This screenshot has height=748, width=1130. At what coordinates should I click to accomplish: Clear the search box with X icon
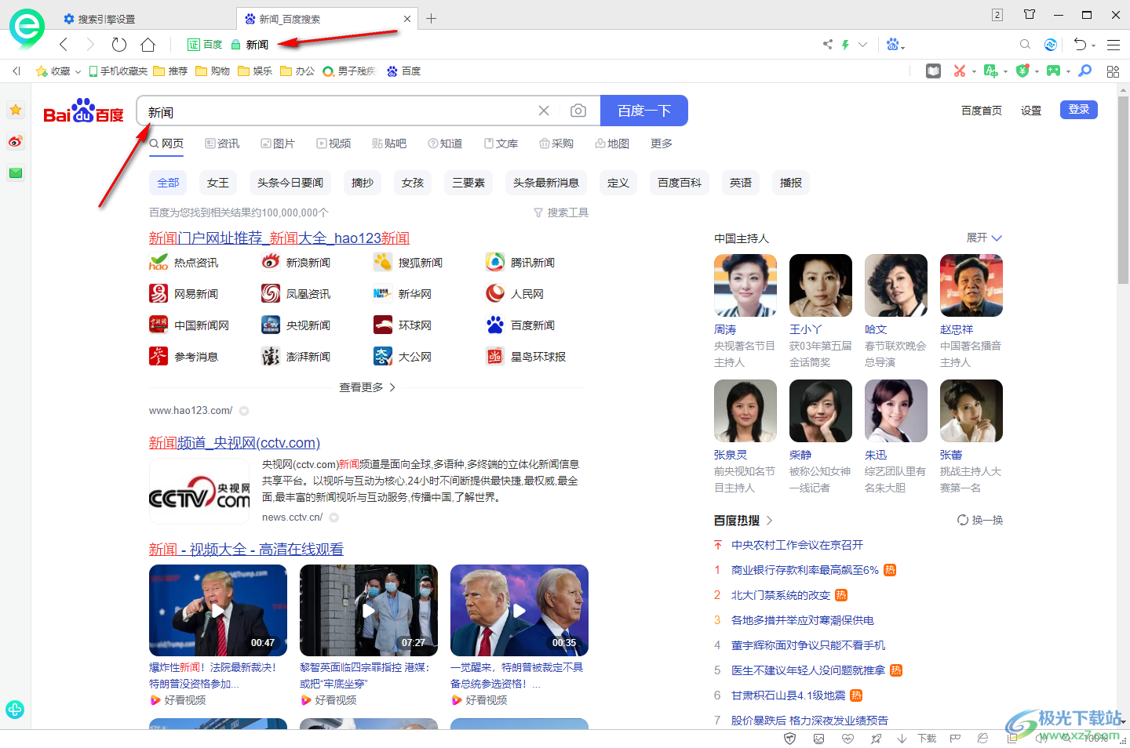(x=544, y=111)
